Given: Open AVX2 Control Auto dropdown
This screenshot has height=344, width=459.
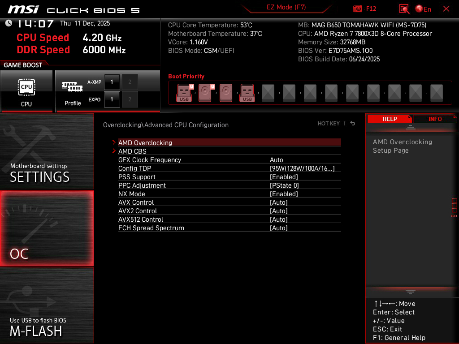Looking at the screenshot, I should pos(279,211).
